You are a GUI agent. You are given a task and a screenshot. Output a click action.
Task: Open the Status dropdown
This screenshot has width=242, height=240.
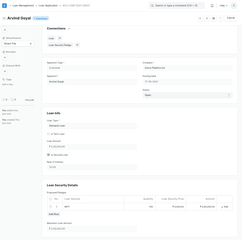(x=187, y=95)
